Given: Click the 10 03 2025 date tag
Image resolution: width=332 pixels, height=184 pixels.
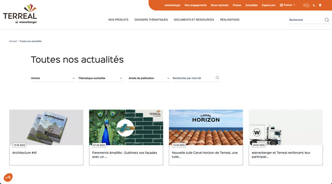Looking at the screenshot, I should [x=179, y=145].
